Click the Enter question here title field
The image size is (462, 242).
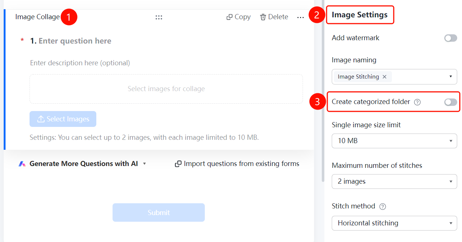point(75,41)
